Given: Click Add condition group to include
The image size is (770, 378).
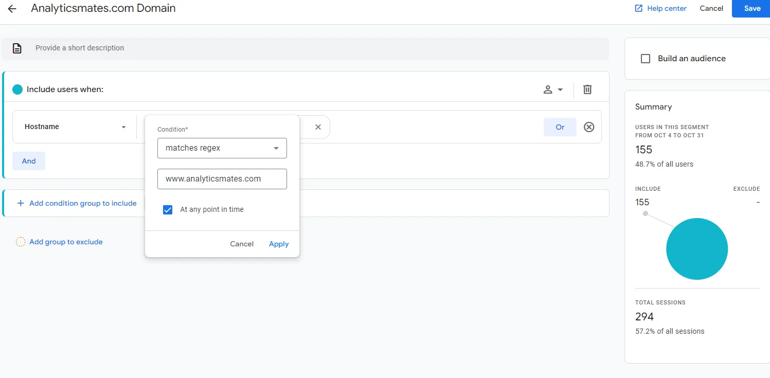Looking at the screenshot, I should (x=83, y=203).
